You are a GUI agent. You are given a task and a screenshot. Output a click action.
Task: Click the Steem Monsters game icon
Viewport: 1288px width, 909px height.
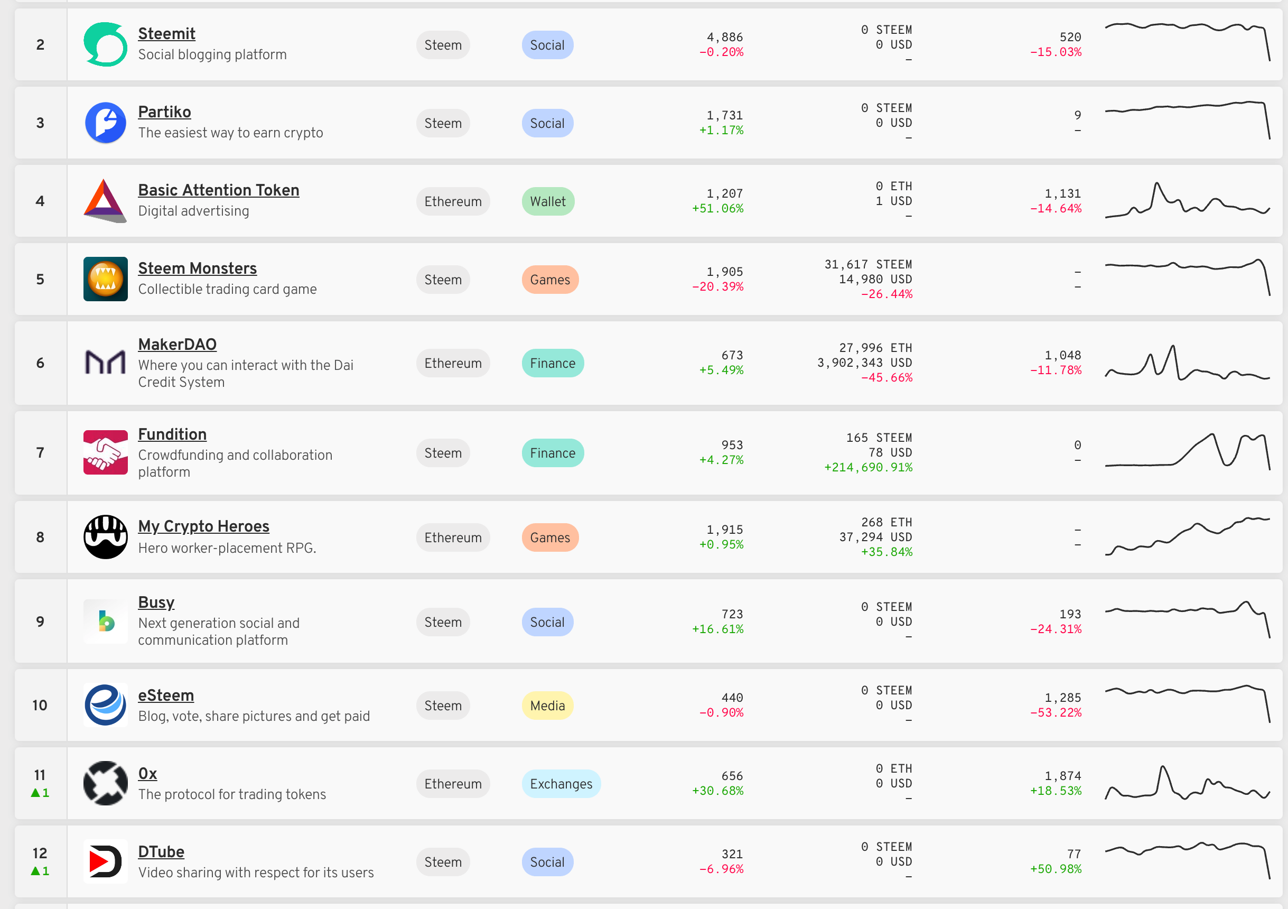click(106, 279)
